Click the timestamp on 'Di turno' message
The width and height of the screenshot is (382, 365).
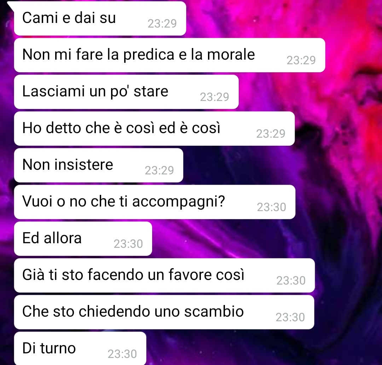point(122,354)
